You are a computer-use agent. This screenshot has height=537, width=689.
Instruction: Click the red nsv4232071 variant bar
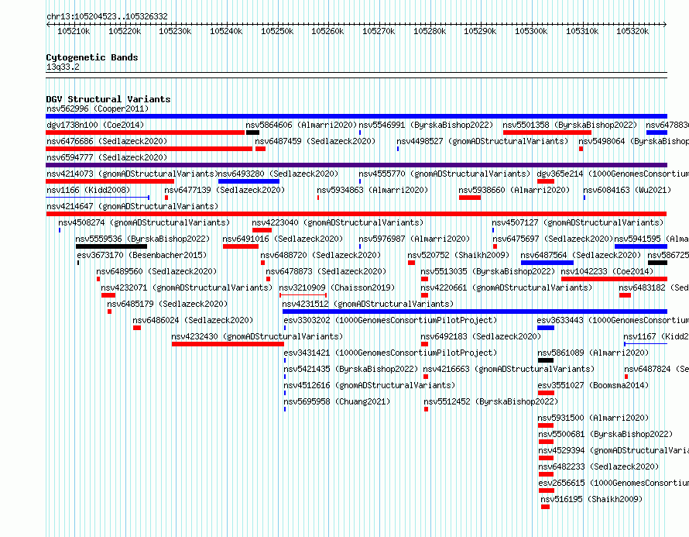[x=108, y=295]
